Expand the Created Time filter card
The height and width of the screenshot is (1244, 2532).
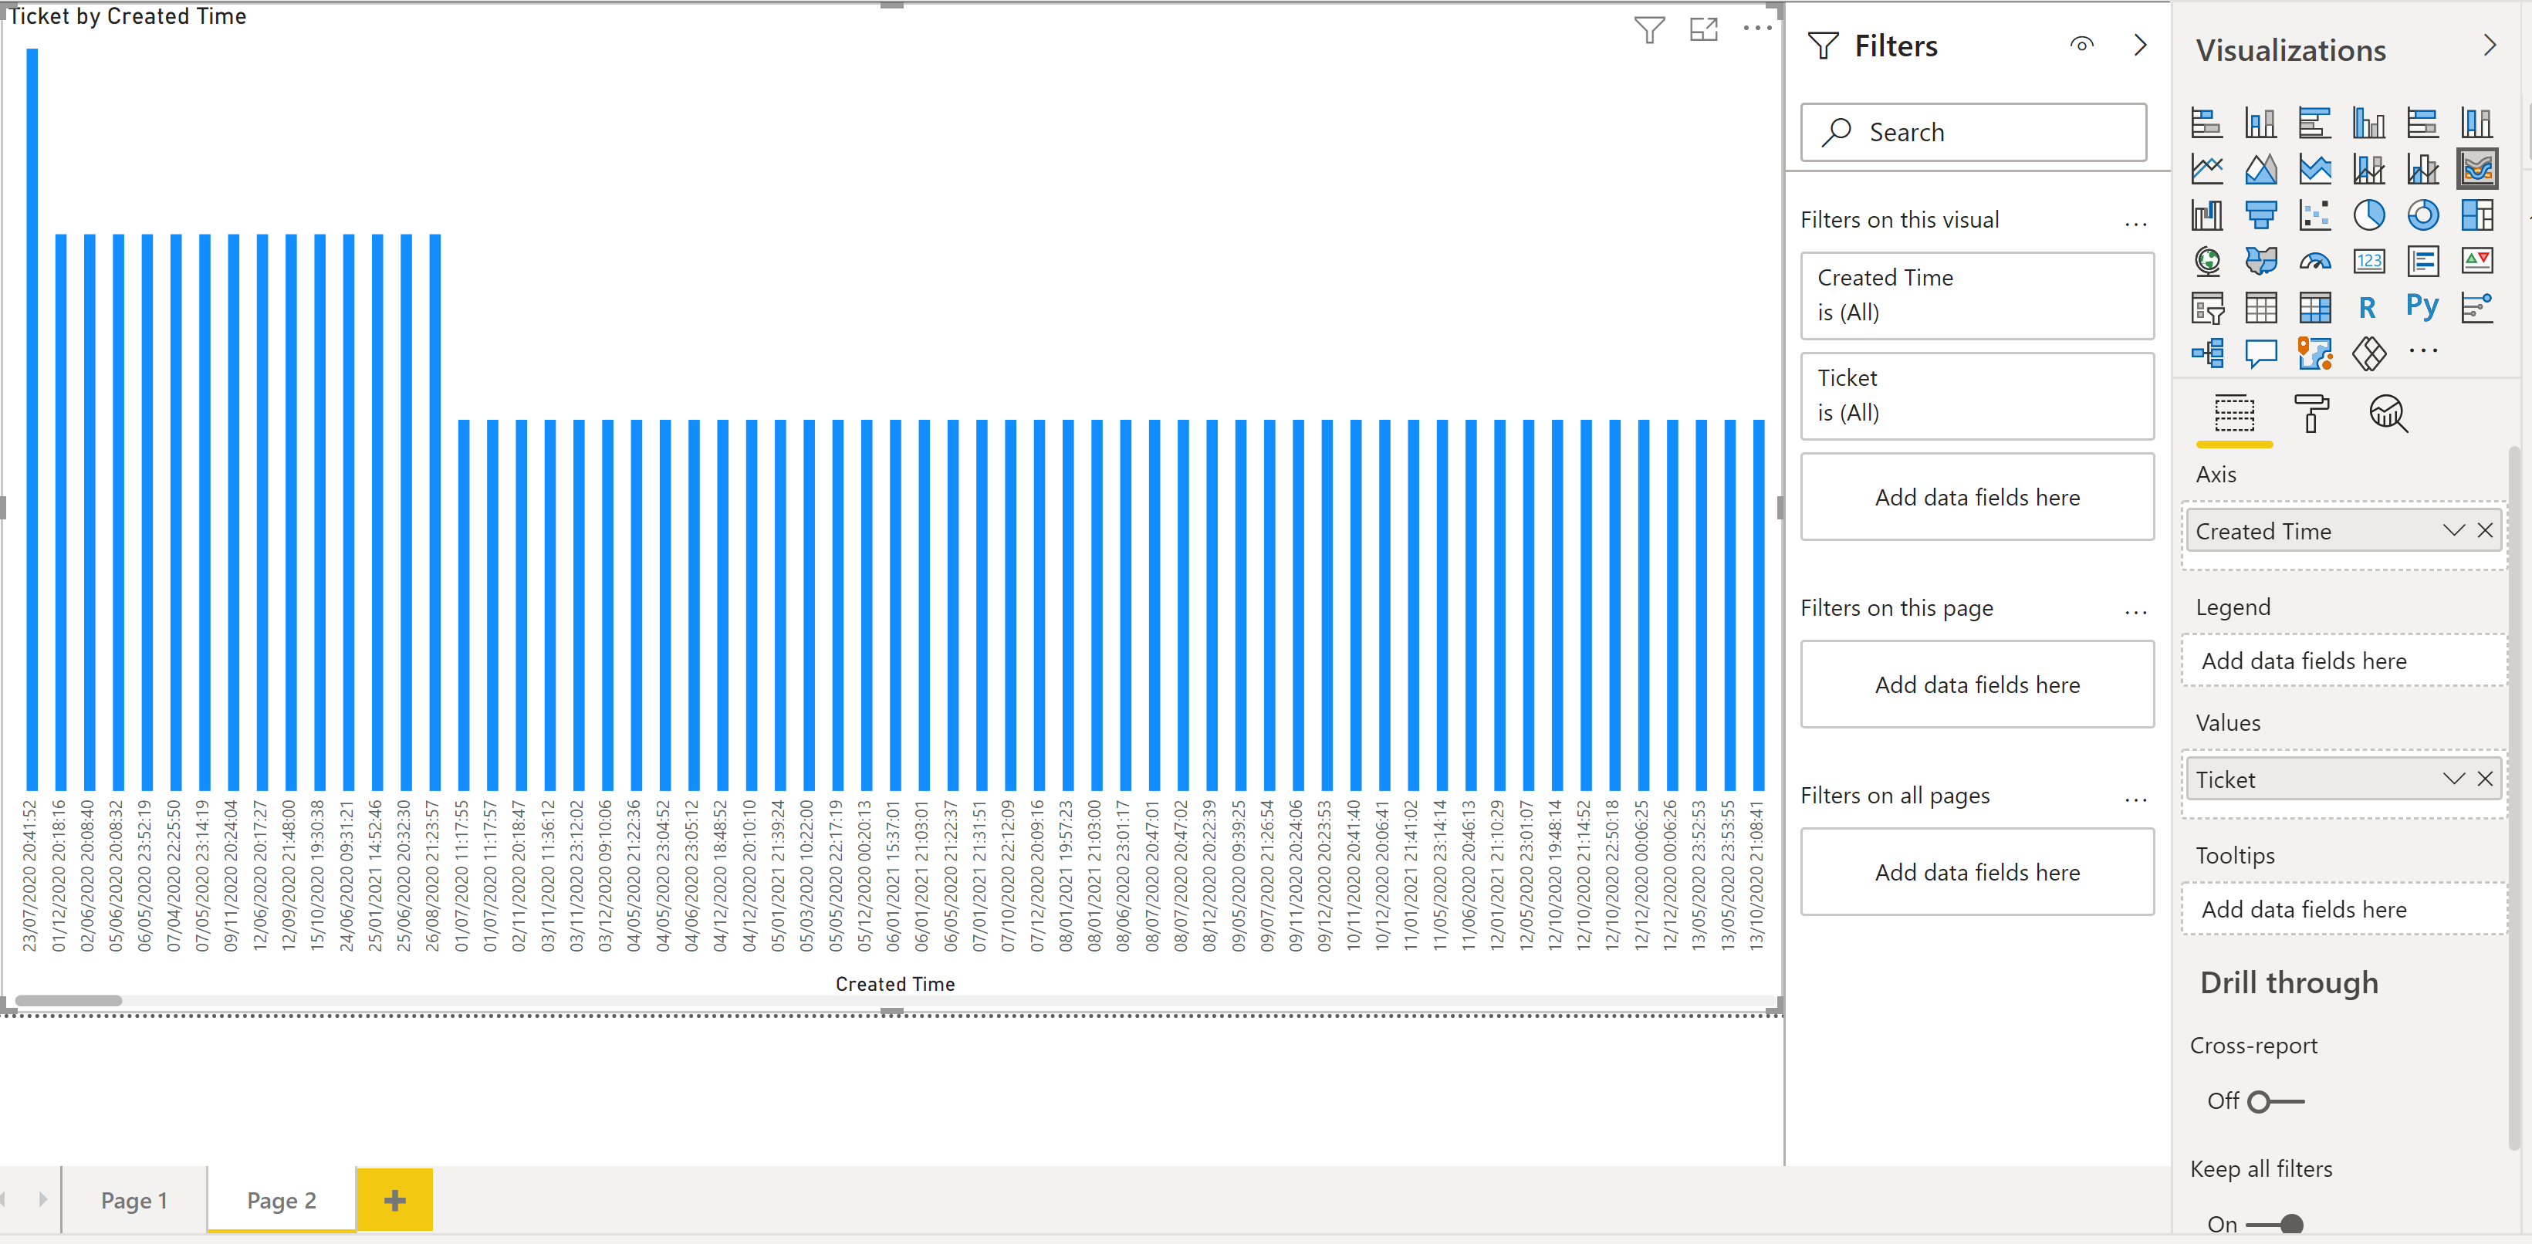tap(1976, 296)
